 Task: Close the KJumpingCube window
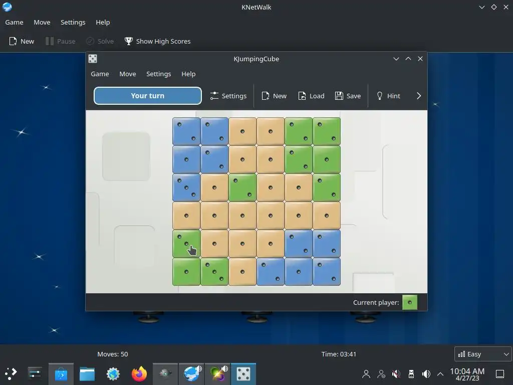coord(420,59)
